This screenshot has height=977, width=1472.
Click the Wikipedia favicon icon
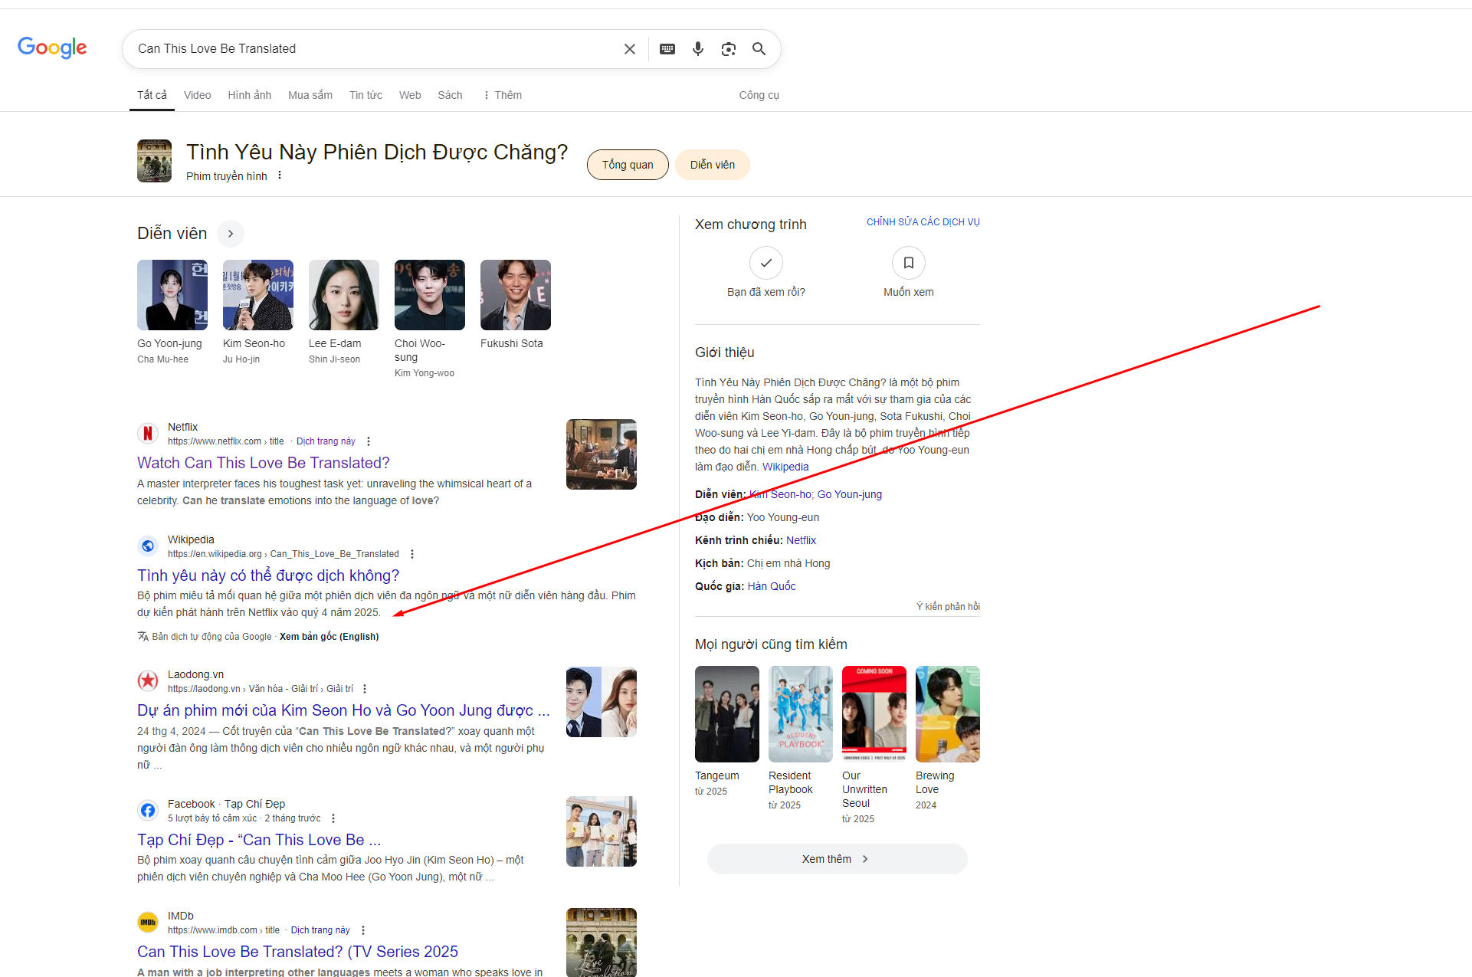click(148, 546)
